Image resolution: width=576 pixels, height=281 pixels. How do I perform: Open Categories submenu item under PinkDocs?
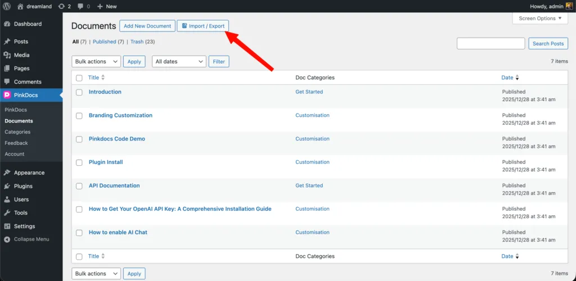pyautogui.click(x=17, y=132)
